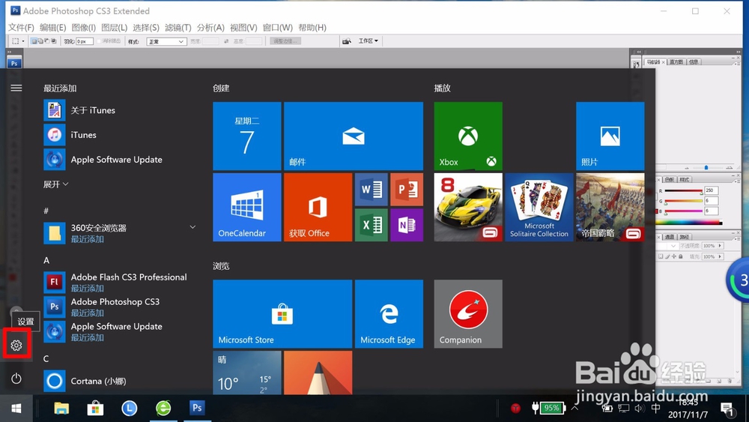Viewport: 749px width, 422px height.
Task: Open Settings gear in Start menu
Action: [16, 345]
